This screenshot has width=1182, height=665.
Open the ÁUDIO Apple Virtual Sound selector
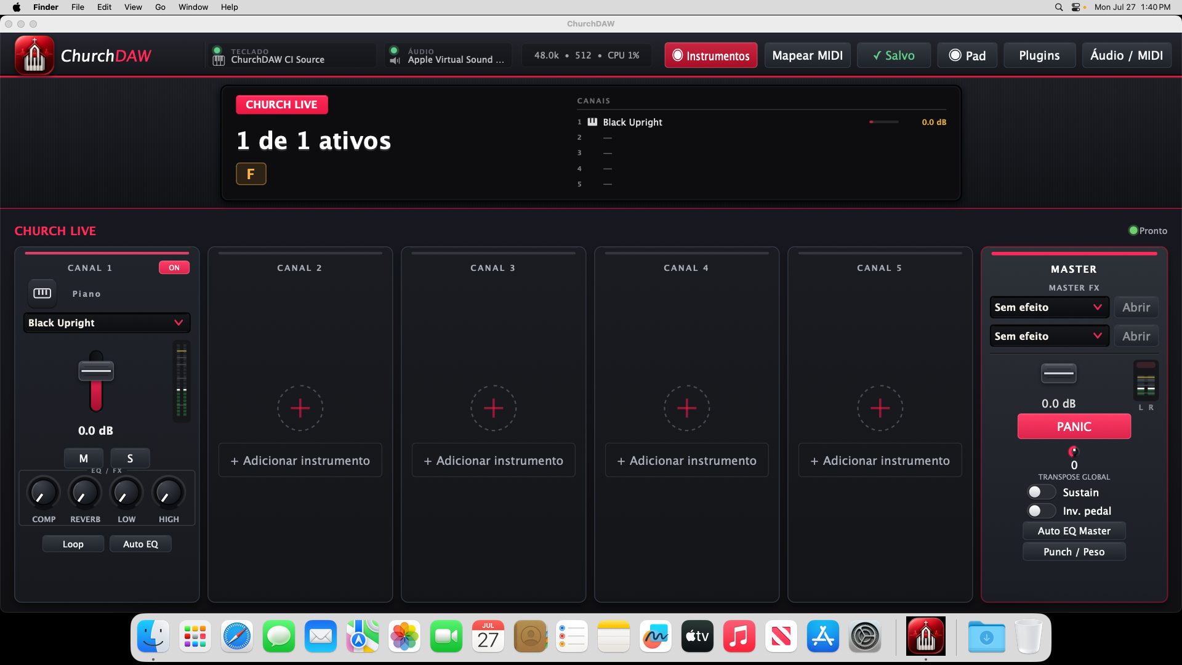tap(448, 55)
